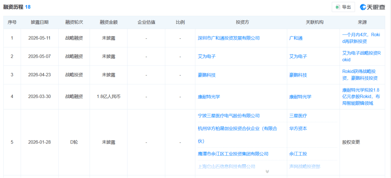Open 艾为电子 link in 关联机构 column
This screenshot has height=178, width=391.
(298, 57)
